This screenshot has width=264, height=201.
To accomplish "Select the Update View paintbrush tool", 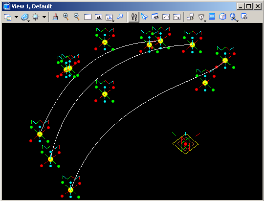I will [55, 17].
